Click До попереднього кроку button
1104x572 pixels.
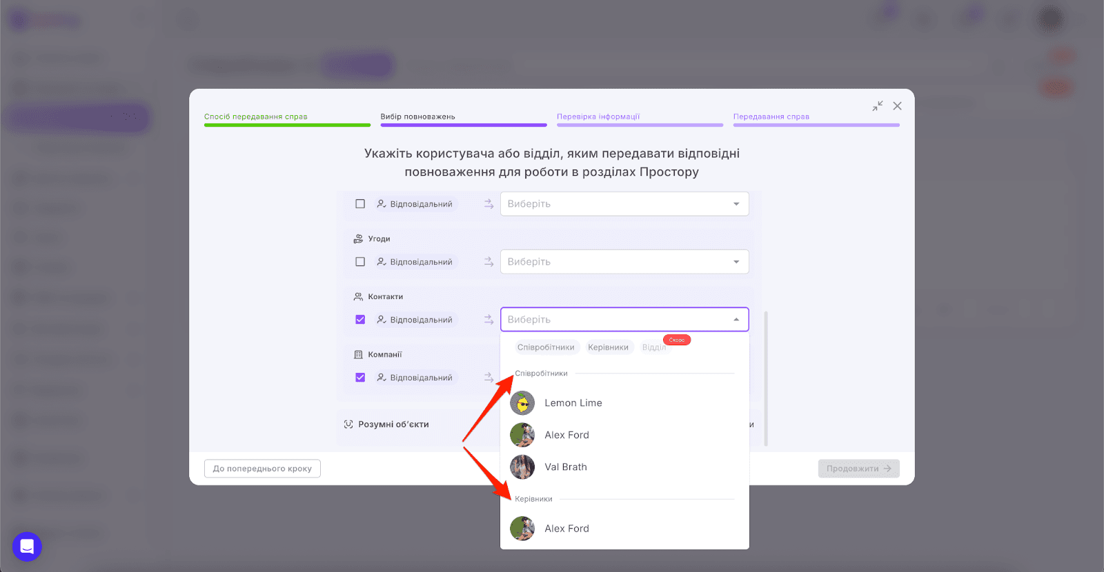[x=262, y=469]
